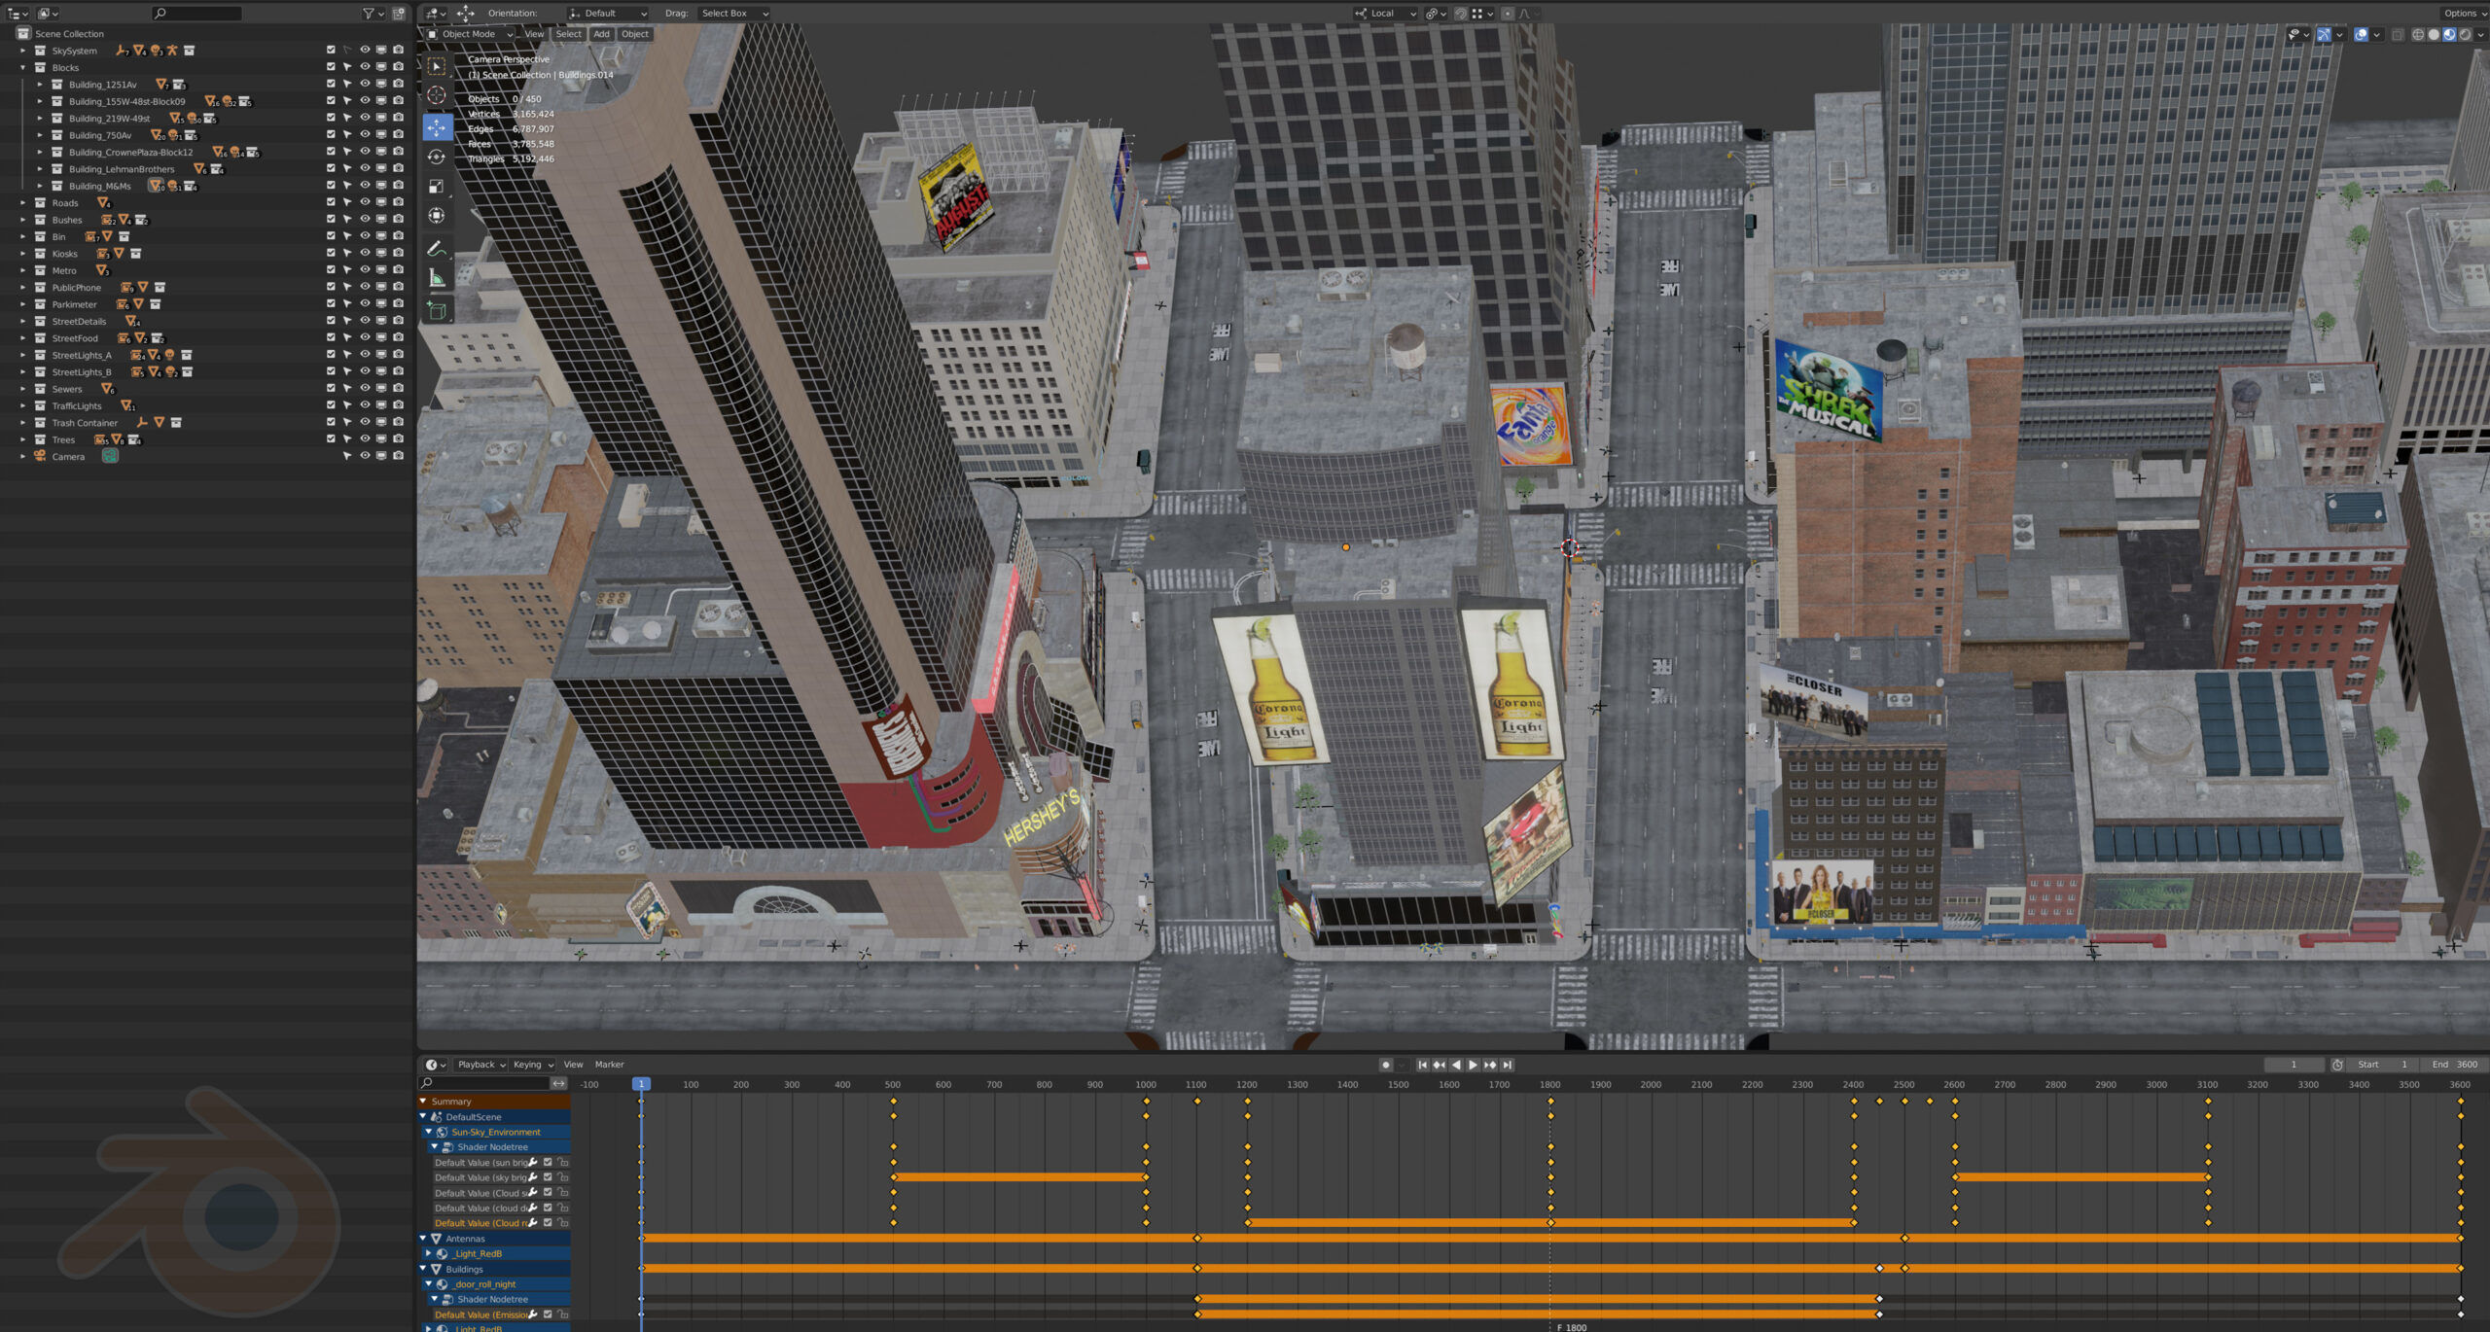This screenshot has height=1332, width=2490.
Task: Toggle selectability arrow for Sewers collection
Action: tap(347, 389)
